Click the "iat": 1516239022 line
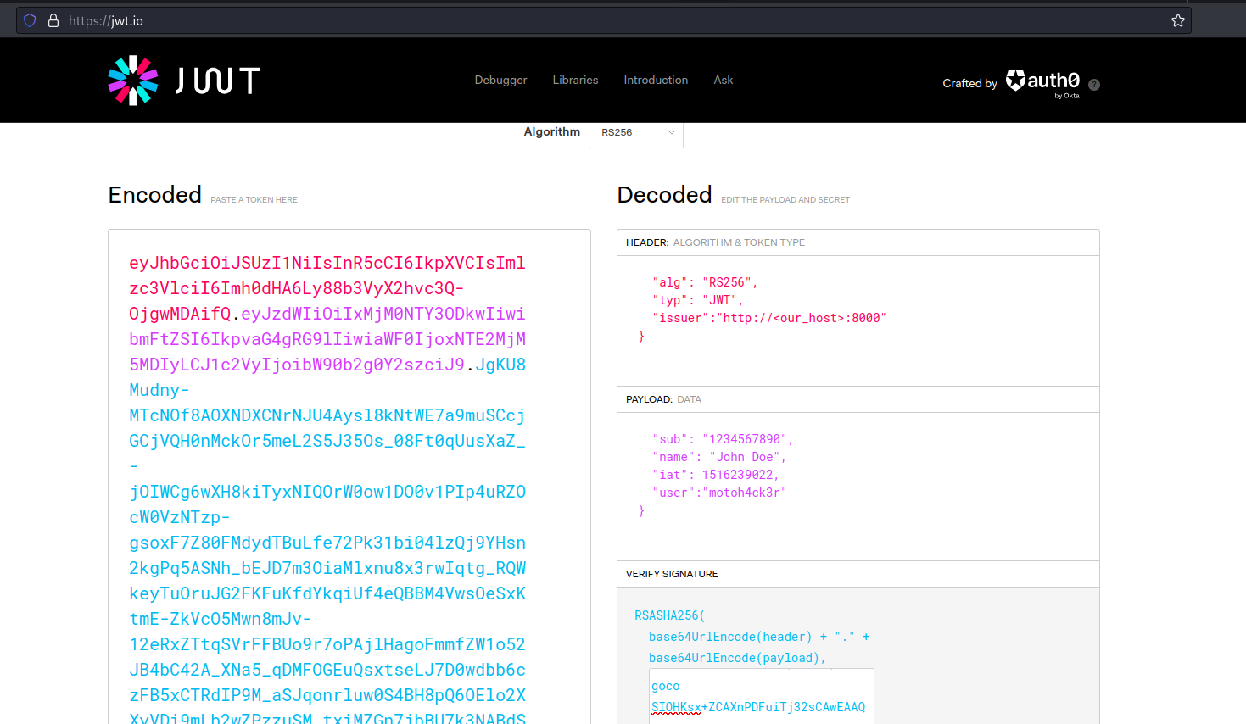 [716, 475]
